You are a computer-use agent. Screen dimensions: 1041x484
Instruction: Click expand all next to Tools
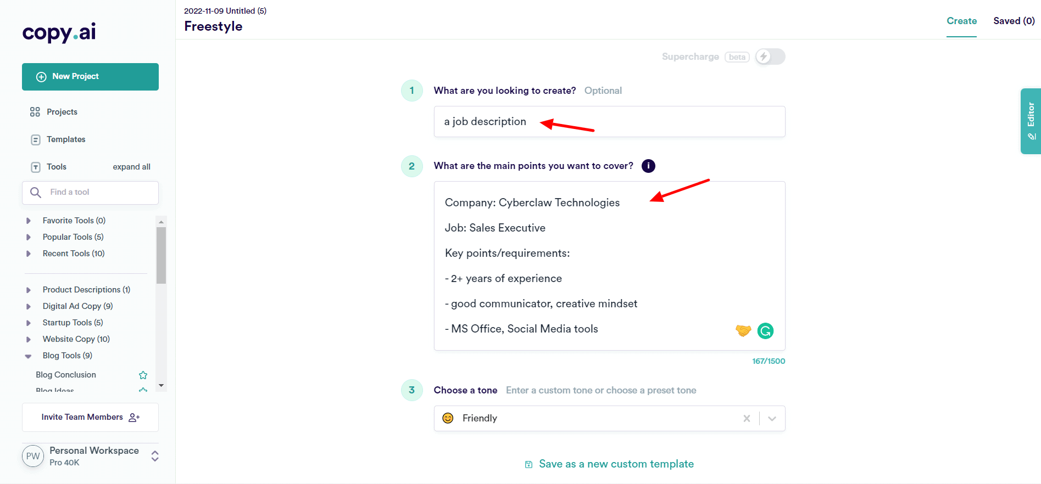point(131,167)
